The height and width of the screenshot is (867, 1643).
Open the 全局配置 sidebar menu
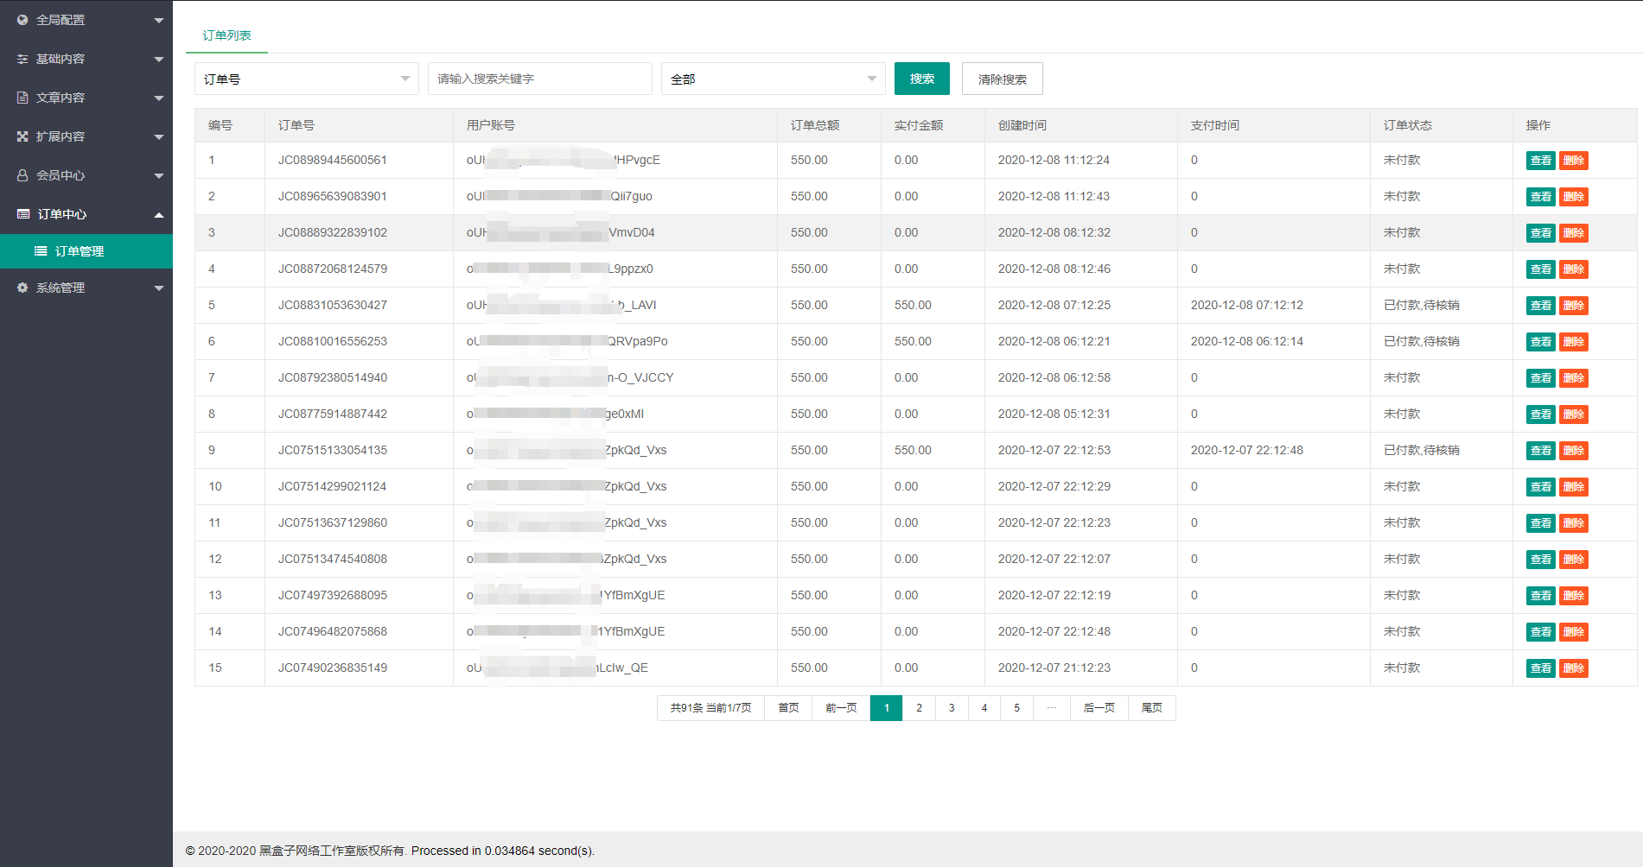[86, 20]
